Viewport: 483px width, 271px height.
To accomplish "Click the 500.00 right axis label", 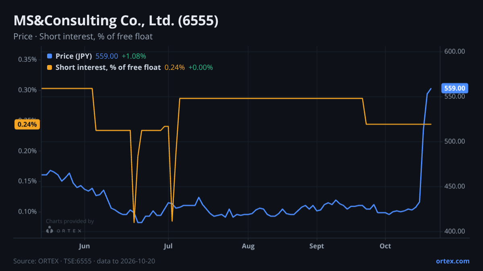I will 455,141.
